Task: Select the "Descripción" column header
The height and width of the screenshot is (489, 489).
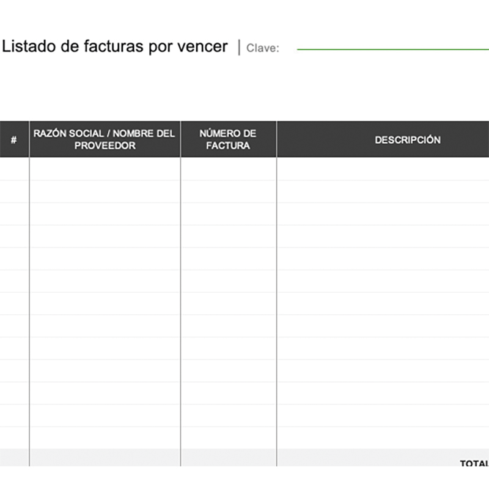Action: click(383, 139)
